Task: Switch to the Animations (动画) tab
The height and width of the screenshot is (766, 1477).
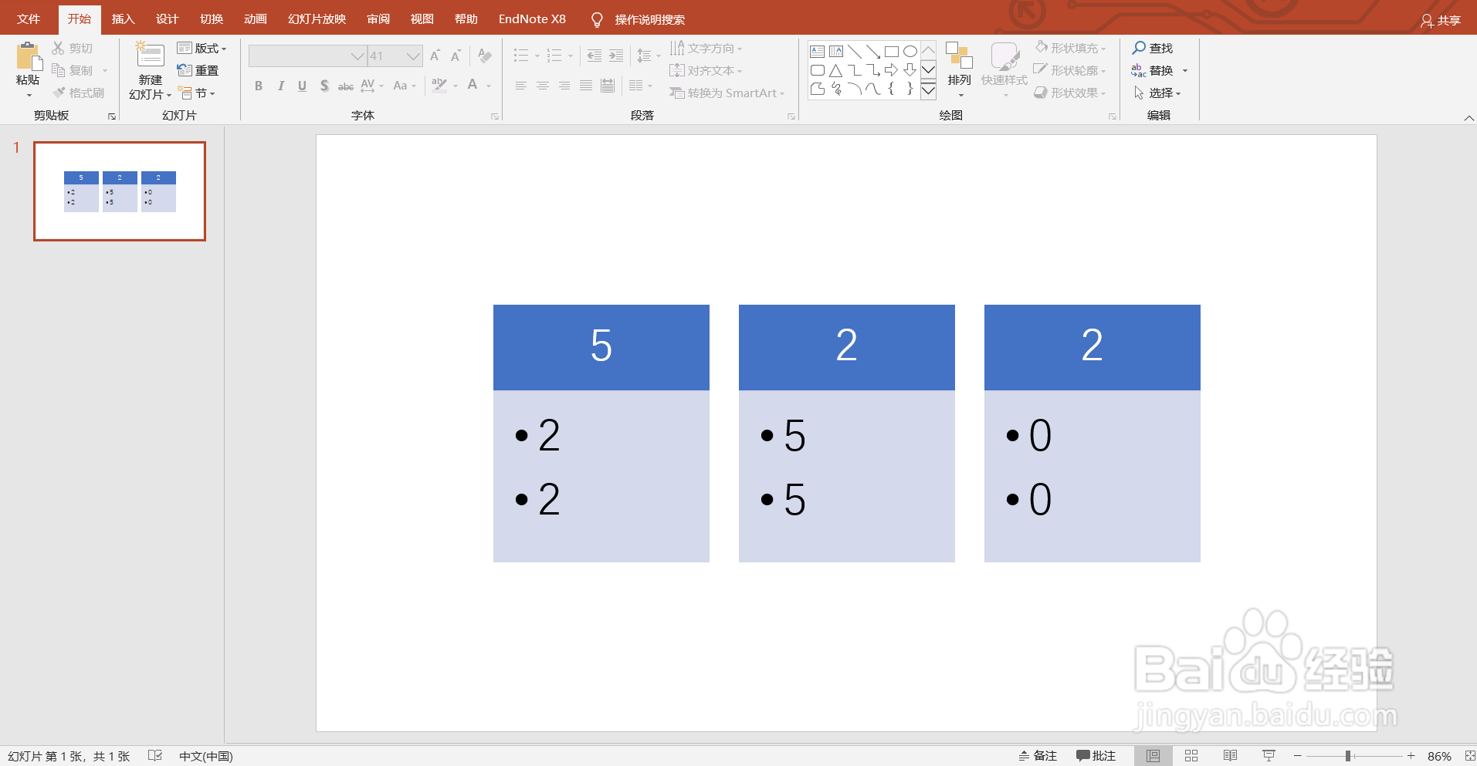Action: point(256,19)
